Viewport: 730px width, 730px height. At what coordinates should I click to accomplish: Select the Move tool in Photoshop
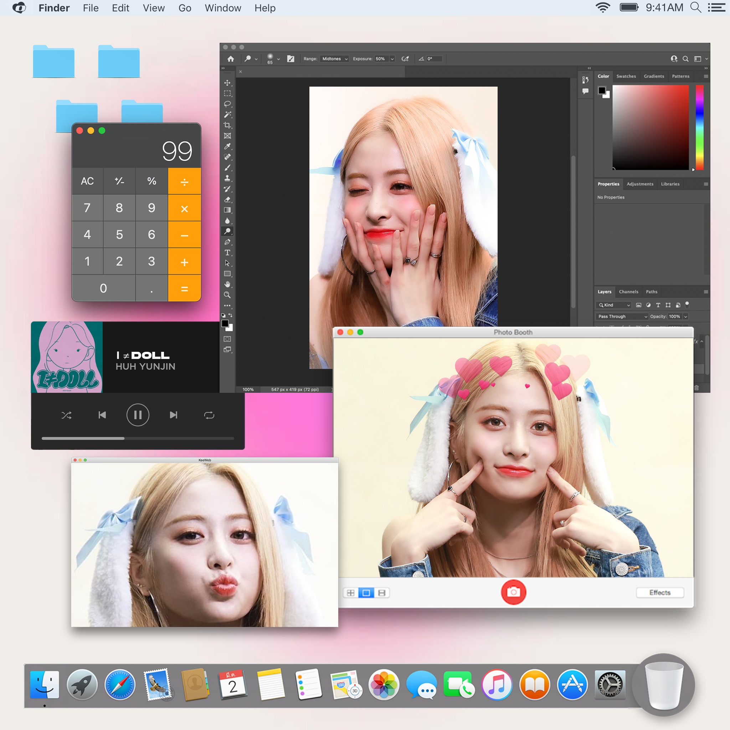227,83
